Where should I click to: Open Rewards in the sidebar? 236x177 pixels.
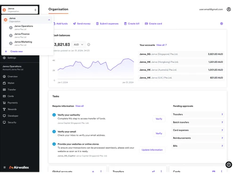coord(12,110)
